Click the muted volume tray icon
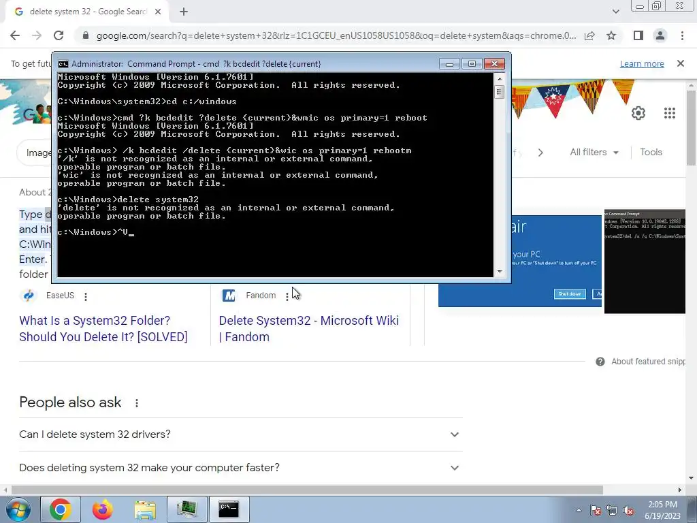The height and width of the screenshot is (523, 697). point(628,510)
